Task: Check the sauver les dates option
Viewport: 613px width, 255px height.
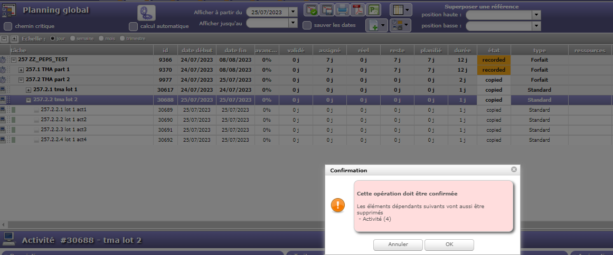Action: tap(307, 25)
